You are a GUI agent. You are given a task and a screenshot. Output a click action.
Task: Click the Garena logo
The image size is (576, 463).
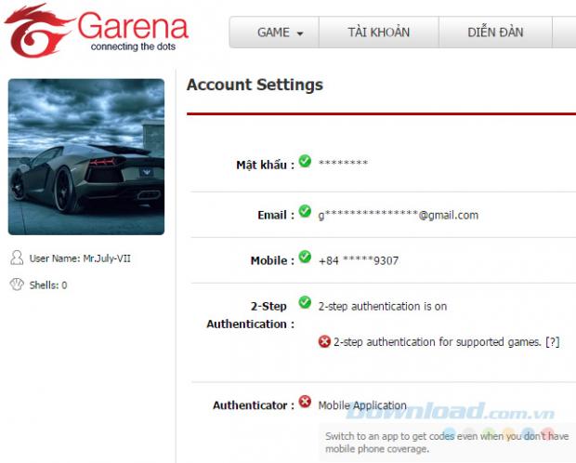click(x=96, y=31)
